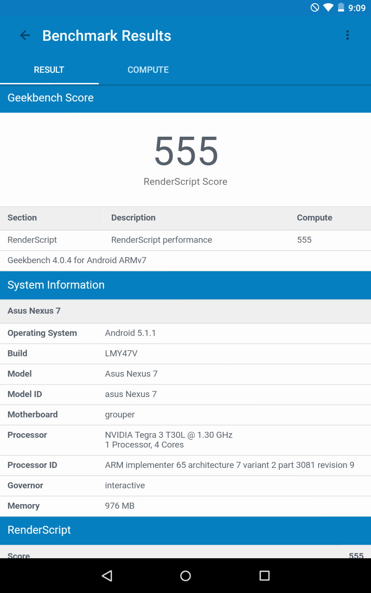Tap Geekbench 4.0.4 for Android ARMv7
Screen dimensions: 371x593
77,260
